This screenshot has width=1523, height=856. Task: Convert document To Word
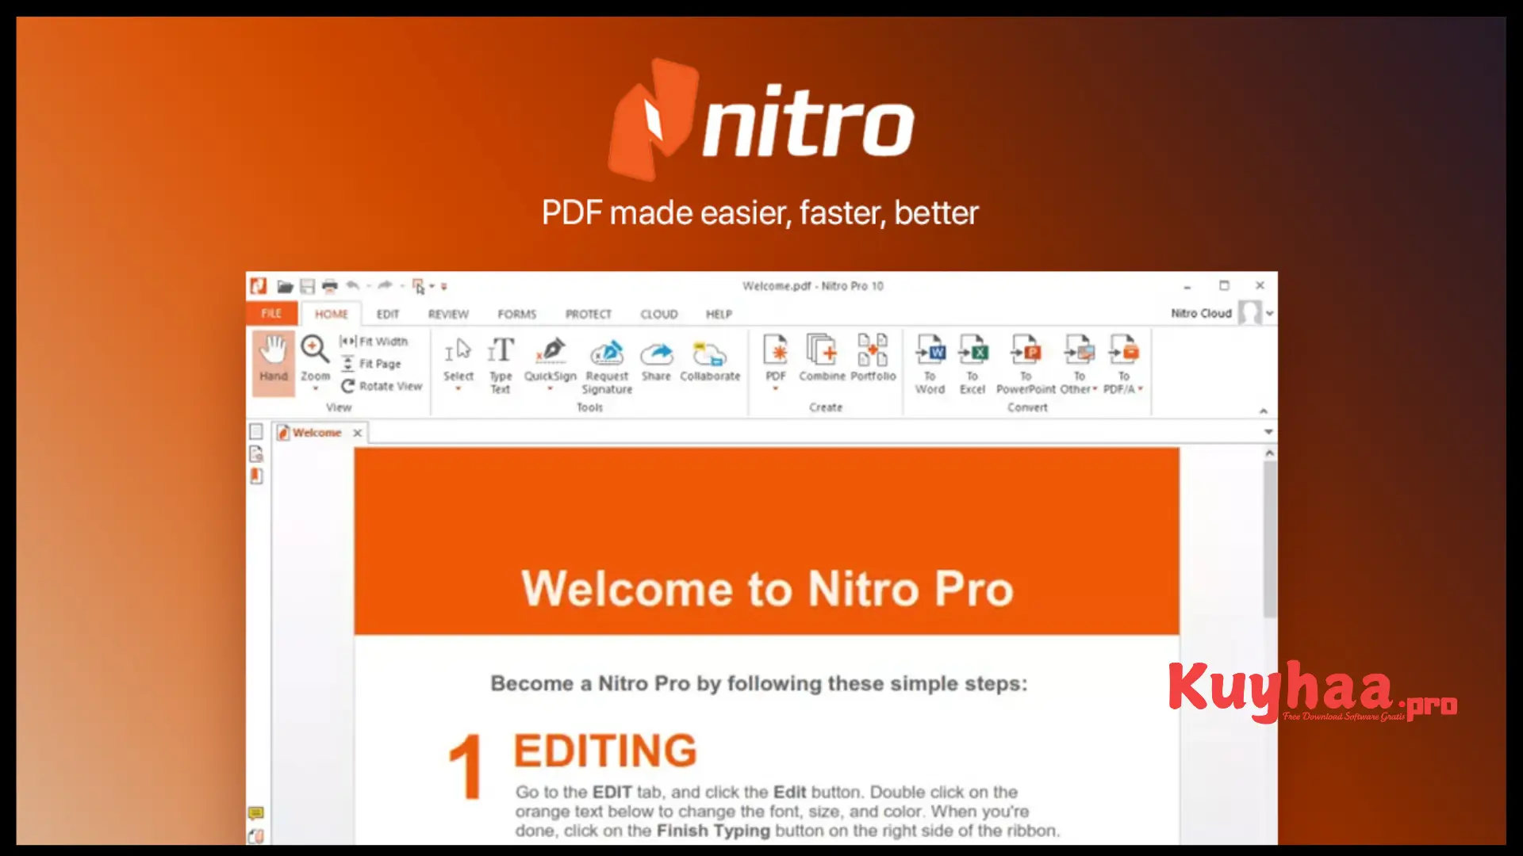(930, 365)
